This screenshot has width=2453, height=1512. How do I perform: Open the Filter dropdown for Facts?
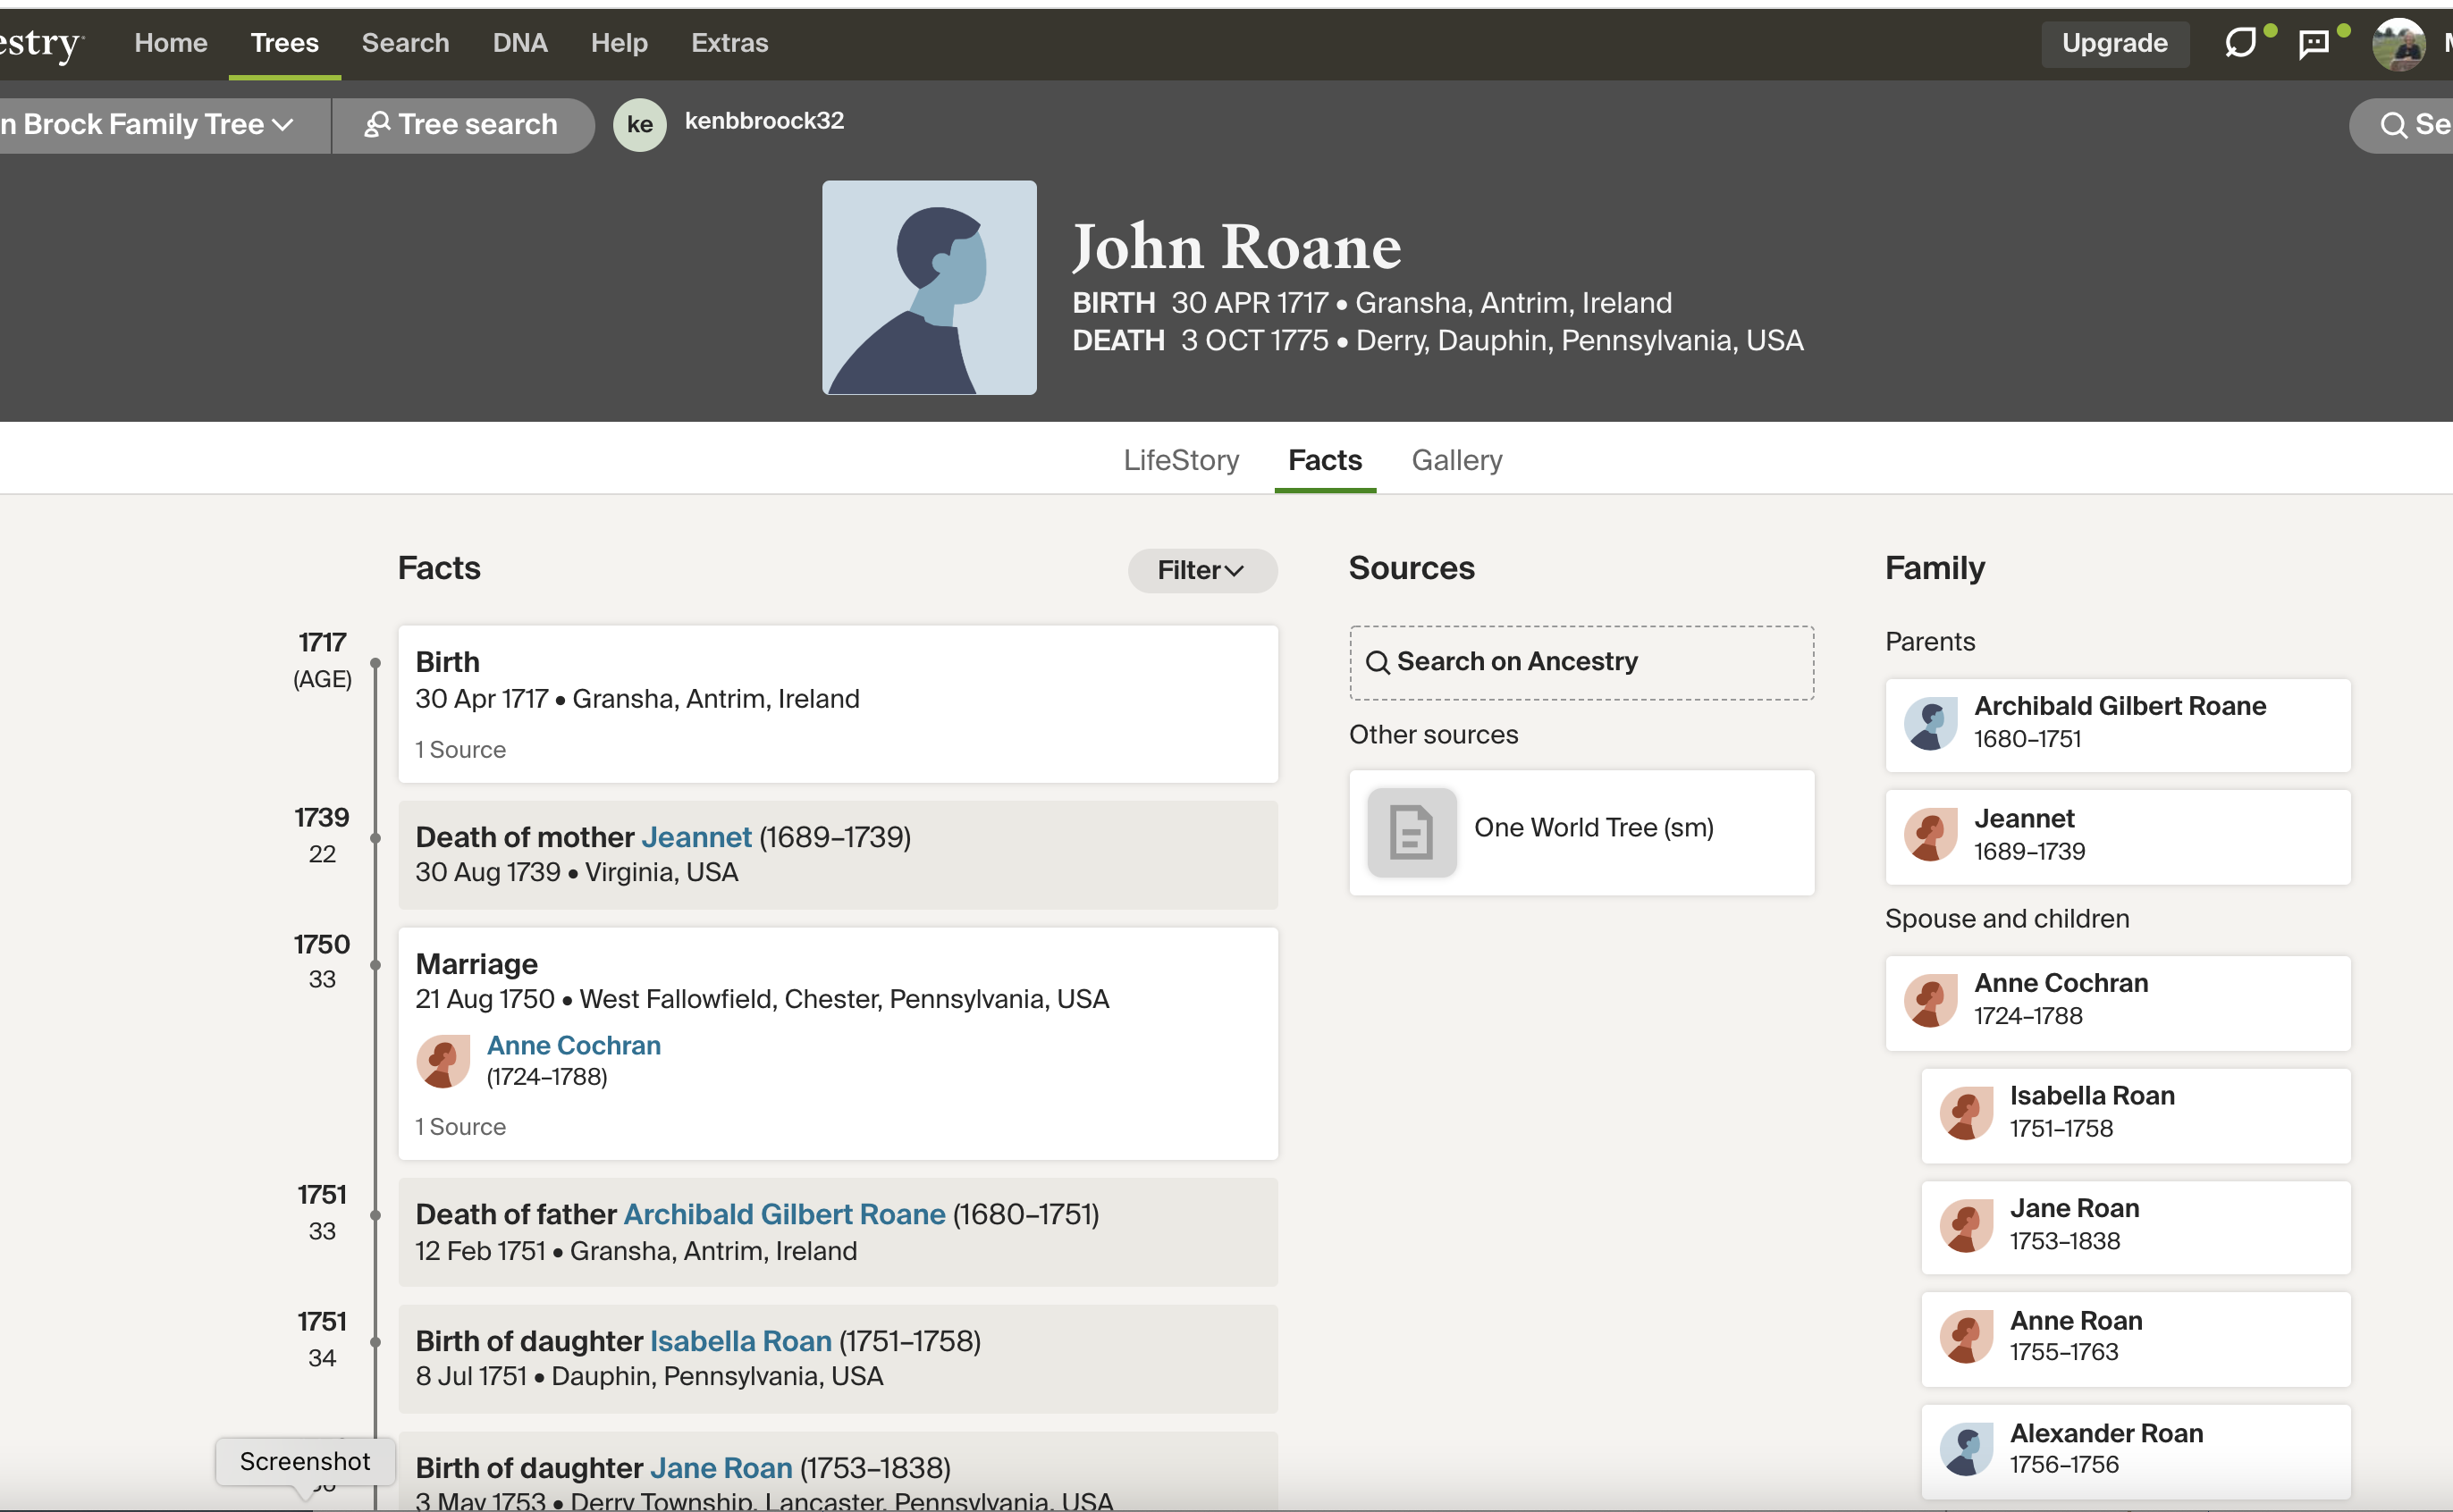[x=1201, y=570]
